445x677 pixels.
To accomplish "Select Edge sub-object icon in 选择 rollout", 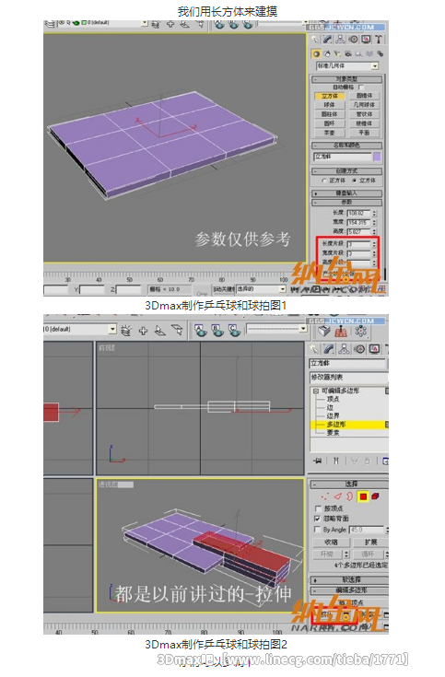I will coord(338,496).
